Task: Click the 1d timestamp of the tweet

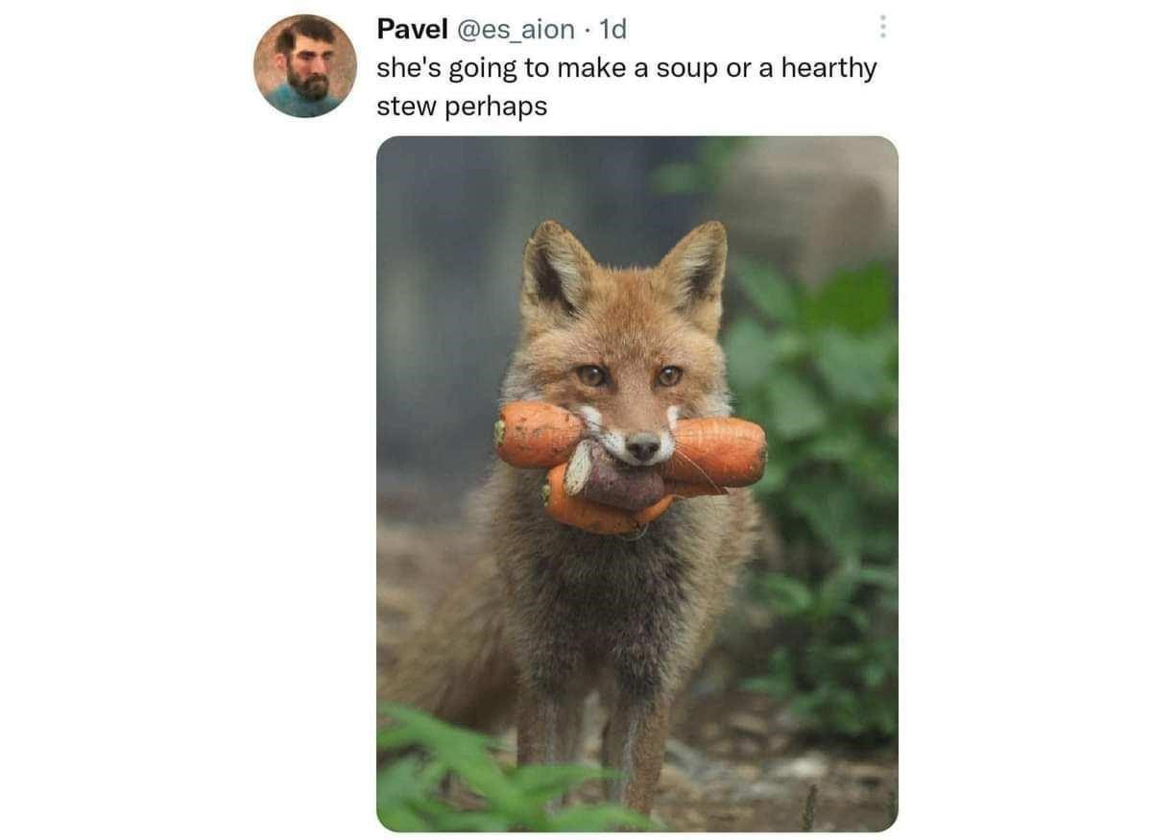Action: pyautogui.click(x=612, y=30)
